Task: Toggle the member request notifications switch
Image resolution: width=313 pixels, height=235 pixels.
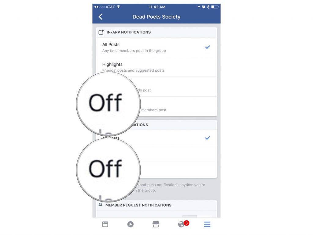Action: [x=197, y=216]
